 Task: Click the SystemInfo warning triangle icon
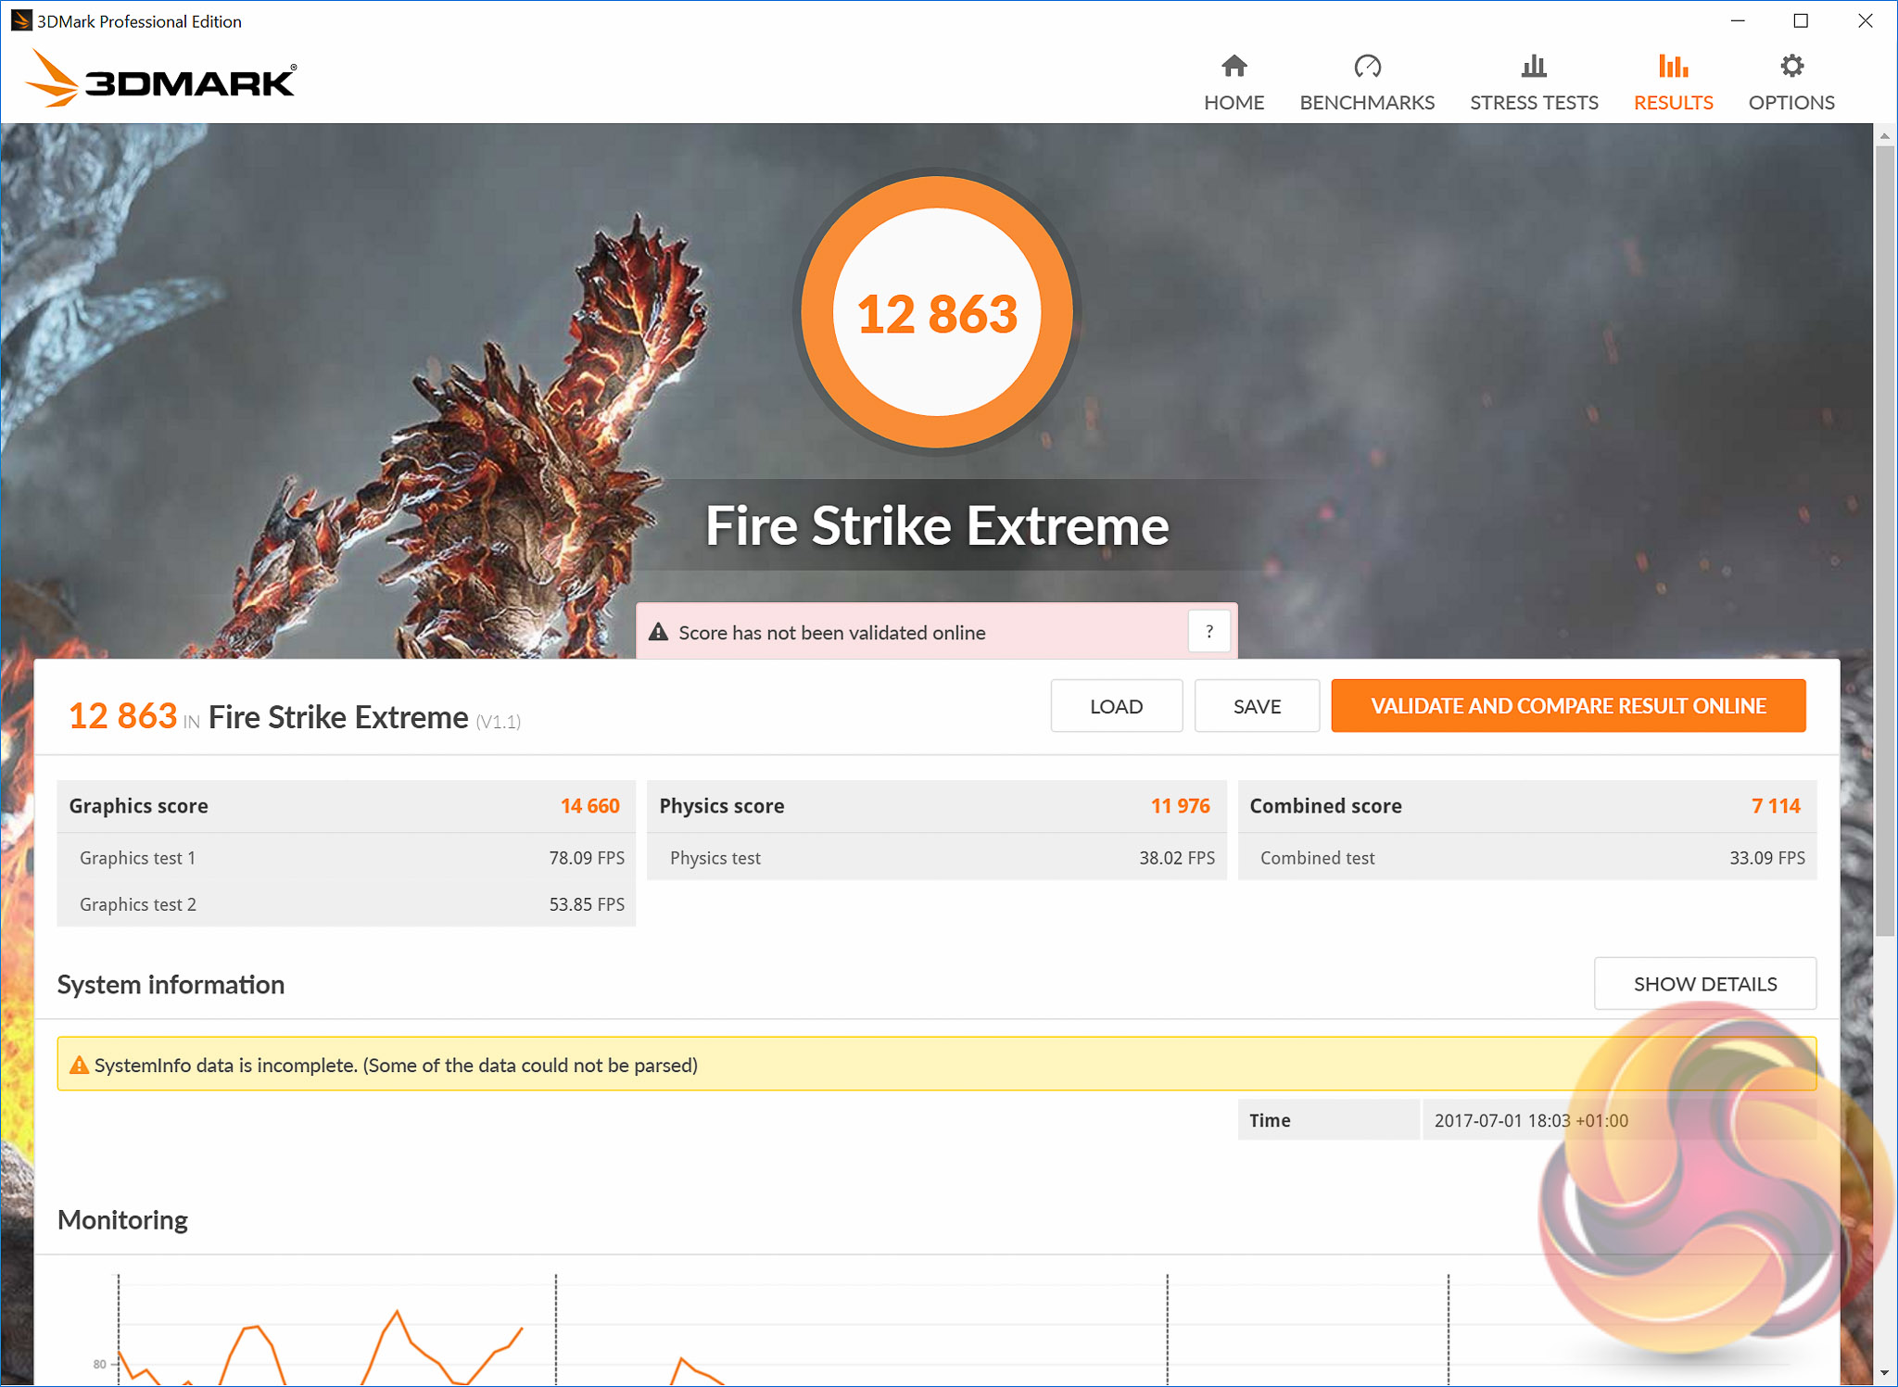80,1065
